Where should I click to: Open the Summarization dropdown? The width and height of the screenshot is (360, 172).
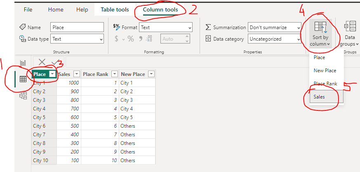coord(274,28)
